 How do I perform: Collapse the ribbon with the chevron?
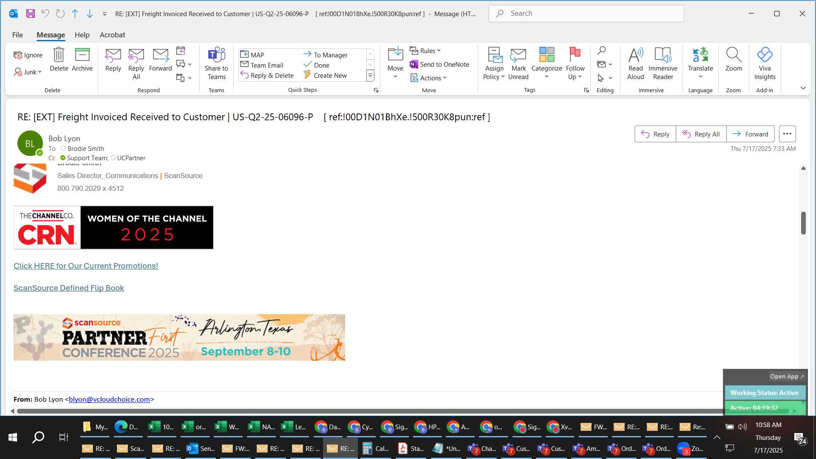click(x=803, y=88)
